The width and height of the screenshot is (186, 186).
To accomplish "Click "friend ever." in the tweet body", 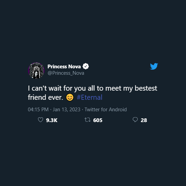I will tap(45, 97).
